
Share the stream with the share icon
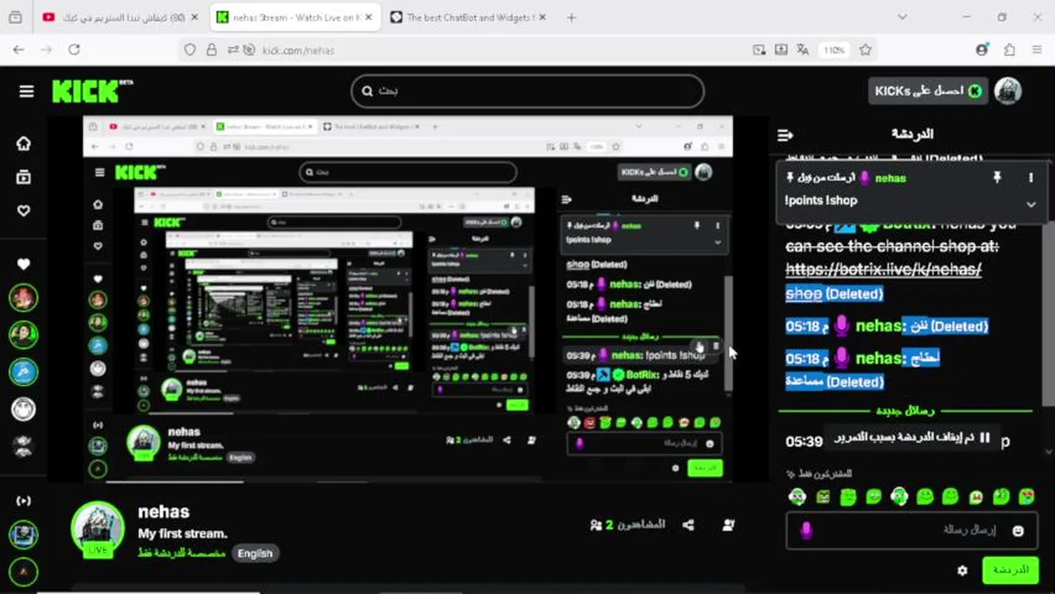tap(688, 525)
